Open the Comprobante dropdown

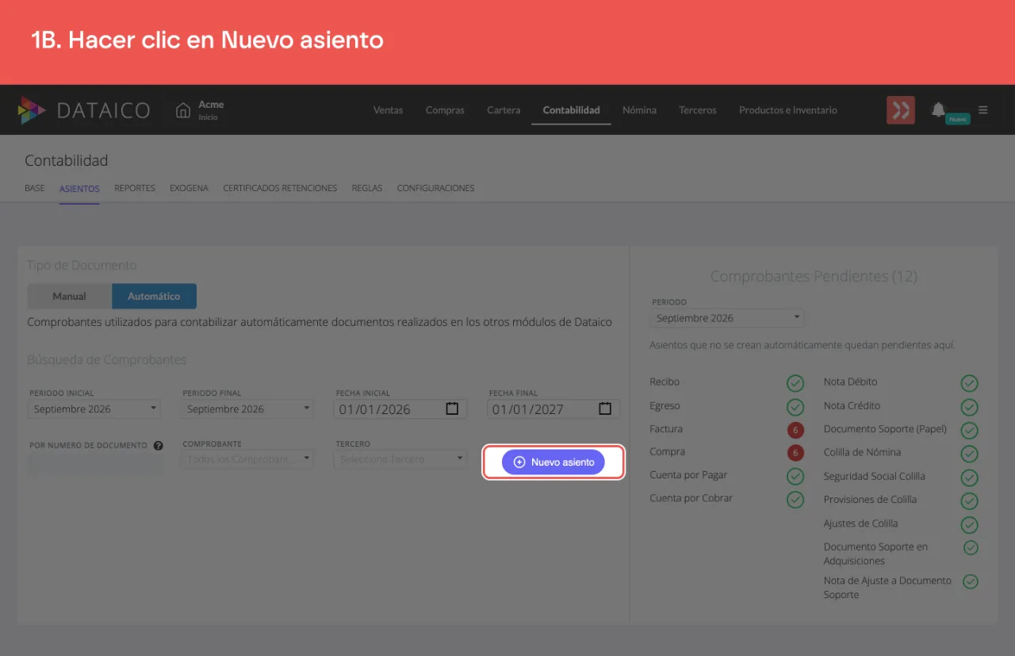(x=247, y=459)
